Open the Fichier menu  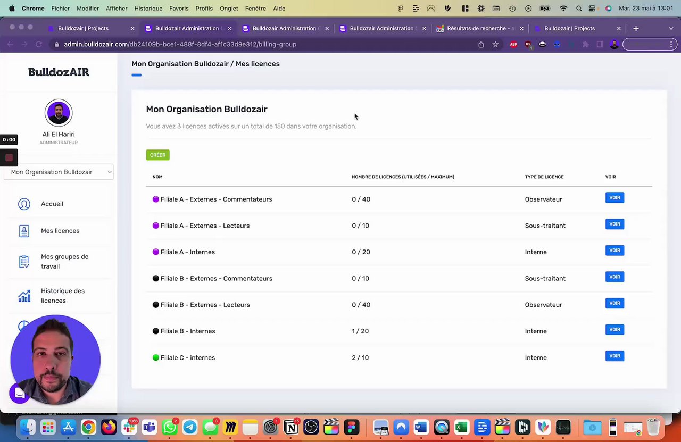click(61, 9)
